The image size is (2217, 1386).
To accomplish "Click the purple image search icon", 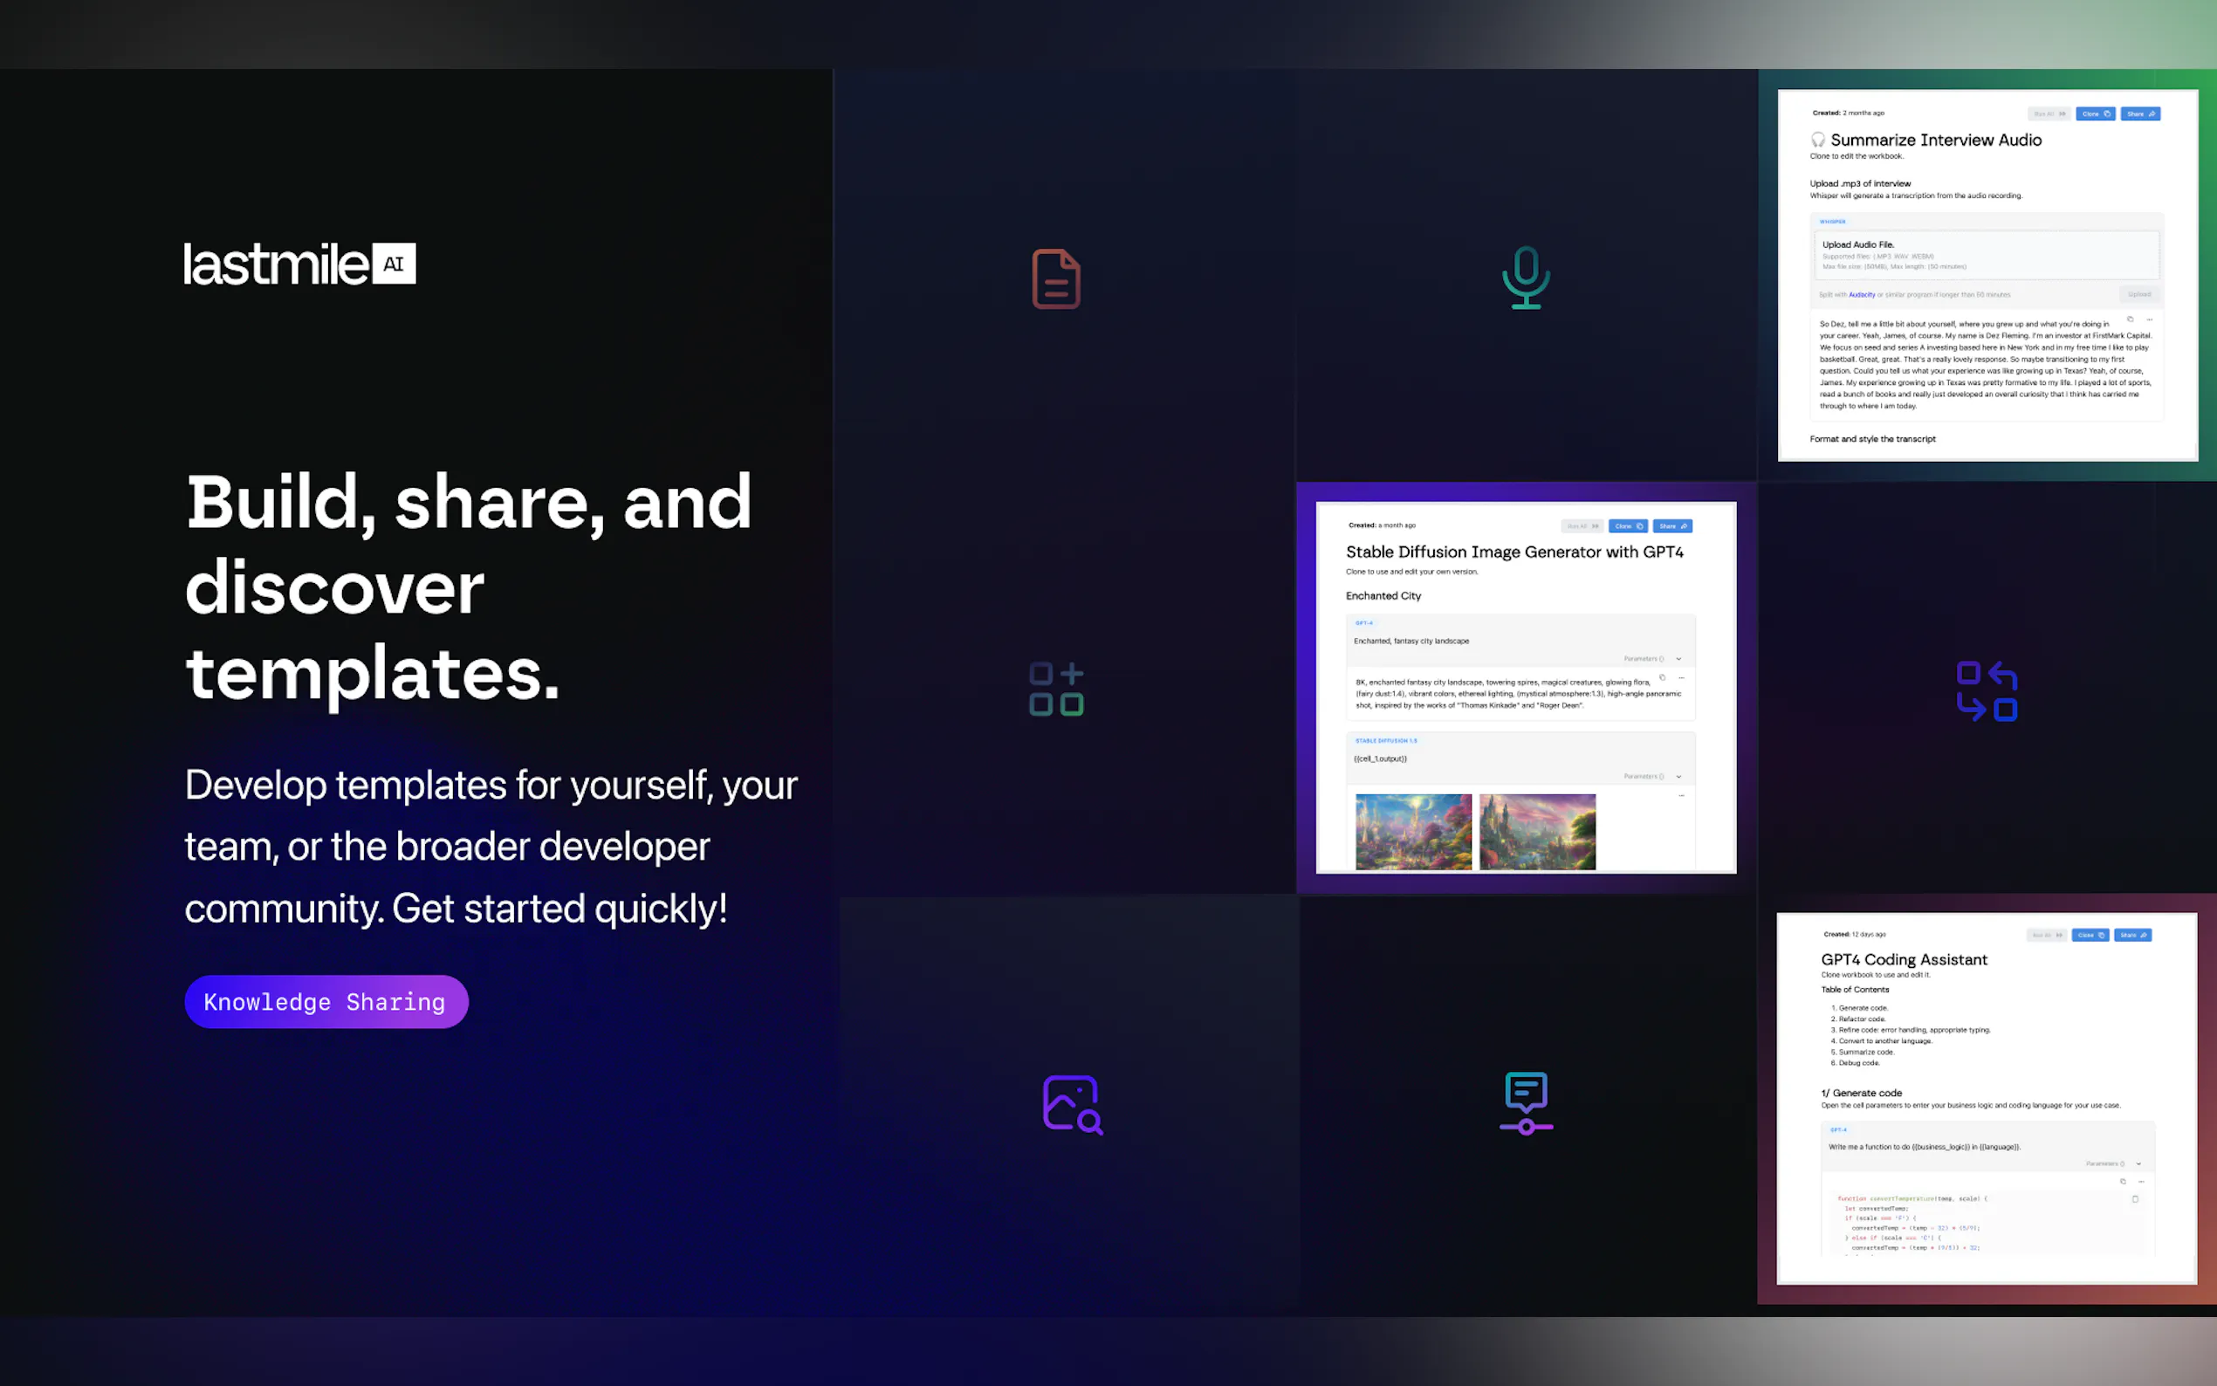I will coord(1071,1104).
